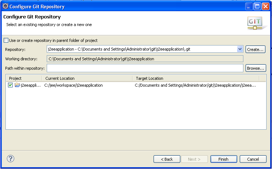
Task: Click the Finish button
Action: pyautogui.click(x=223, y=159)
